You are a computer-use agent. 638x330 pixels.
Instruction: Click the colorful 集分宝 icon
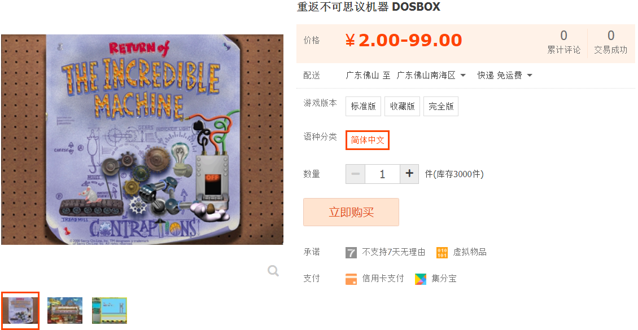click(x=421, y=279)
